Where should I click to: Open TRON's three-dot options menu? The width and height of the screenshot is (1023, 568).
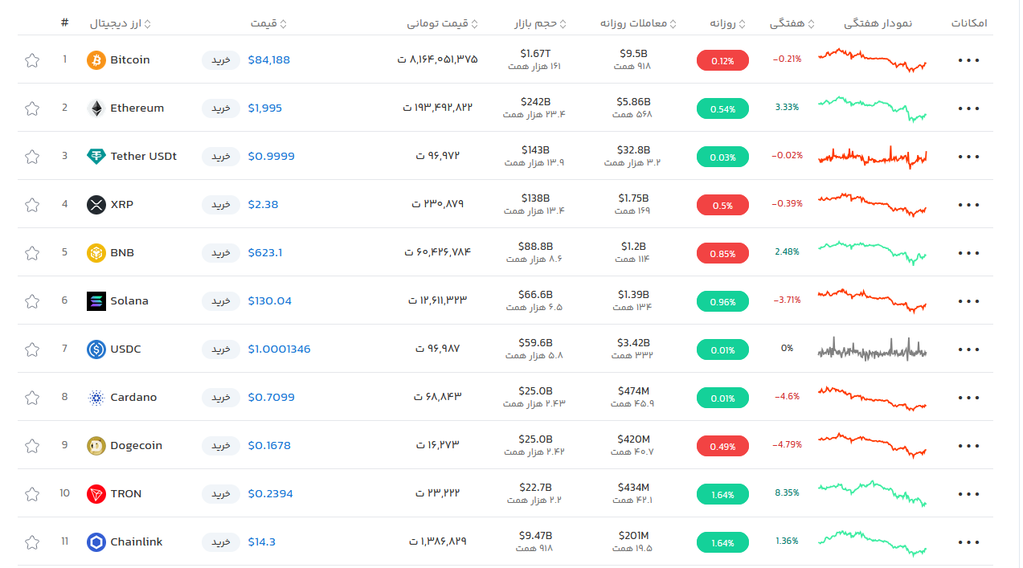click(x=969, y=494)
